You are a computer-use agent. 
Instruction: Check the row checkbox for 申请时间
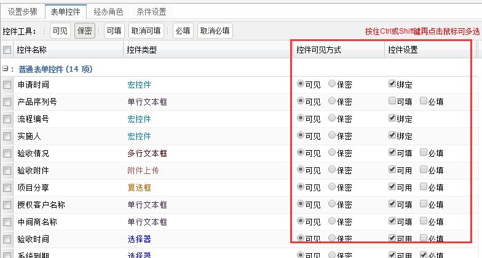[x=7, y=85]
